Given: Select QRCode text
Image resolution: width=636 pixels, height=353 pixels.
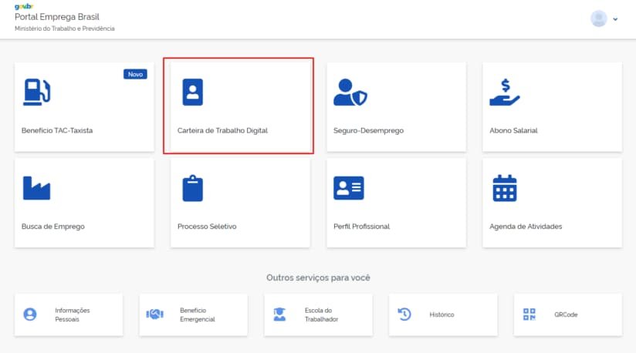Looking at the screenshot, I should pyautogui.click(x=567, y=314).
